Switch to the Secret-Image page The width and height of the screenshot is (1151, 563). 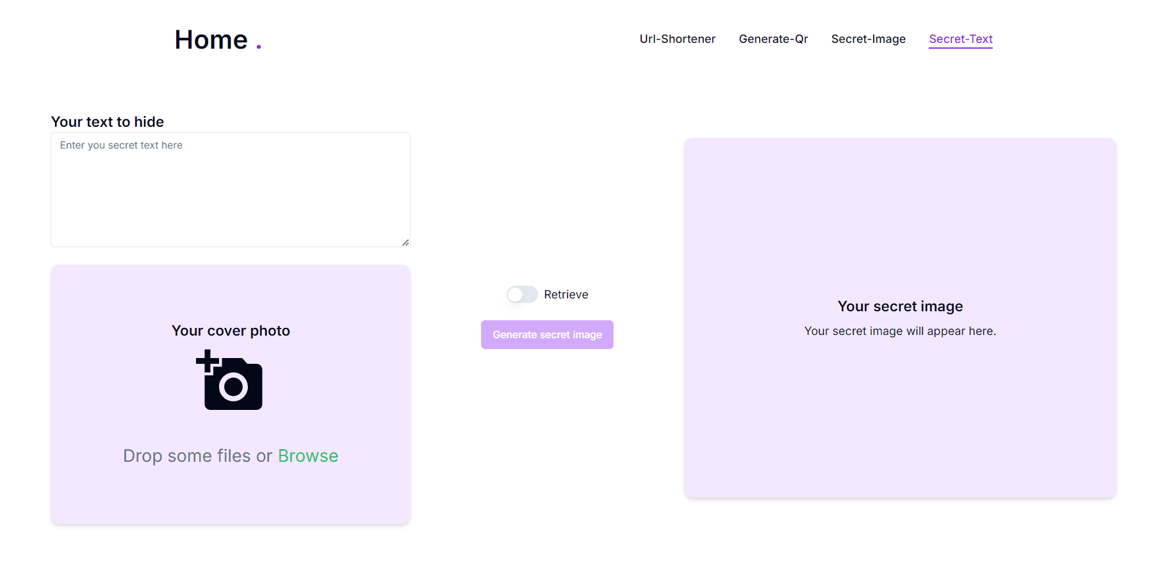tap(868, 39)
